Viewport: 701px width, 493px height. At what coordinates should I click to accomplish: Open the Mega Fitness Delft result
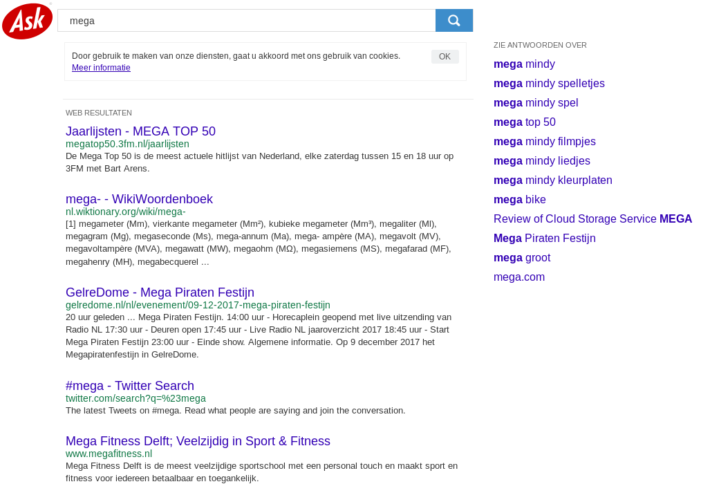[x=198, y=441]
